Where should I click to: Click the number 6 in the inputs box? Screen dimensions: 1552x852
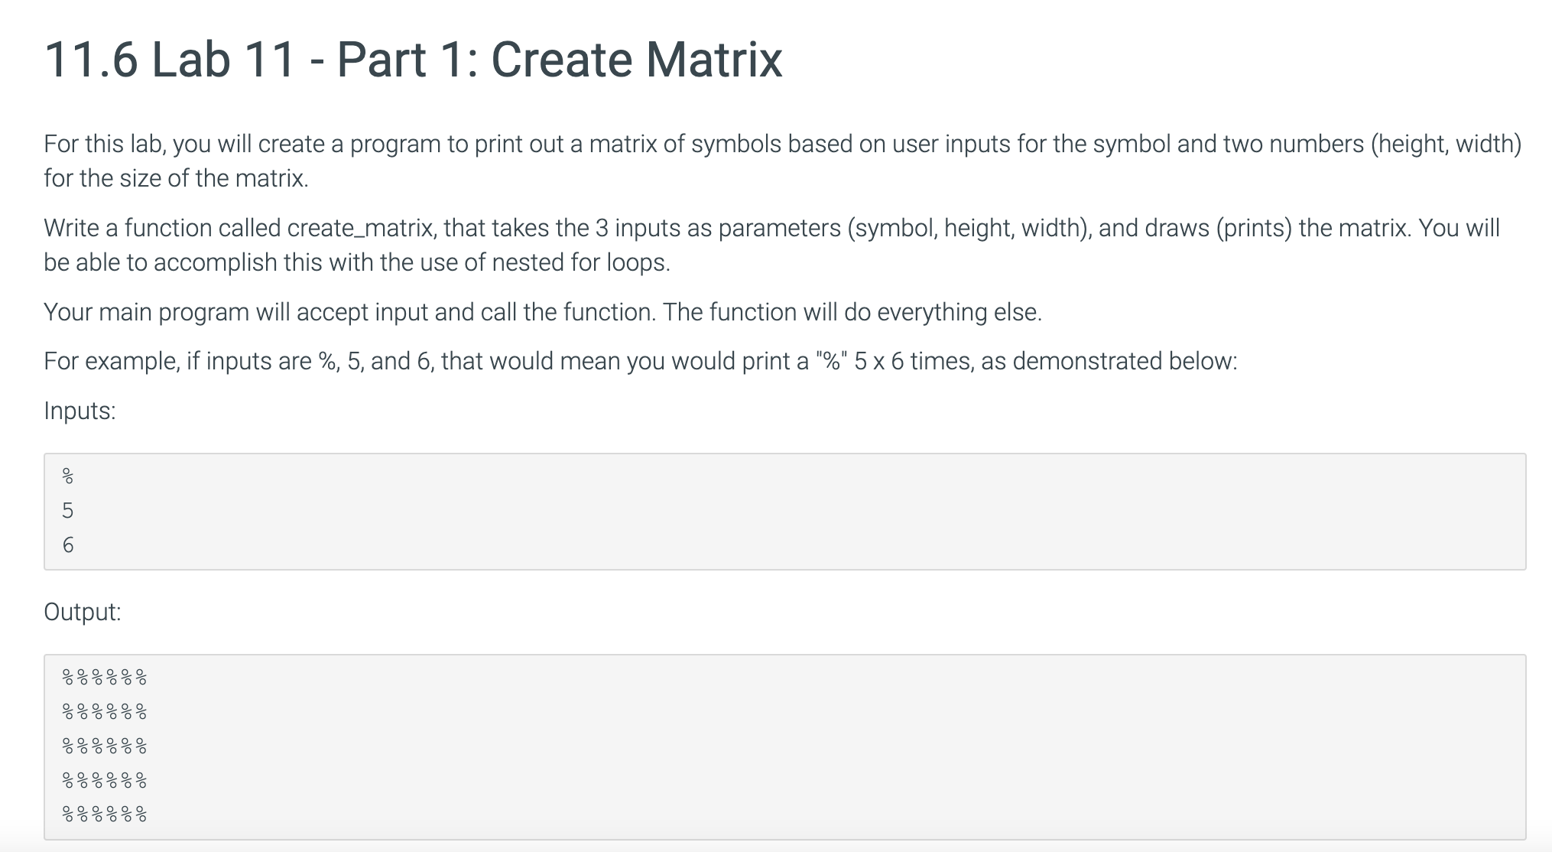click(x=67, y=545)
